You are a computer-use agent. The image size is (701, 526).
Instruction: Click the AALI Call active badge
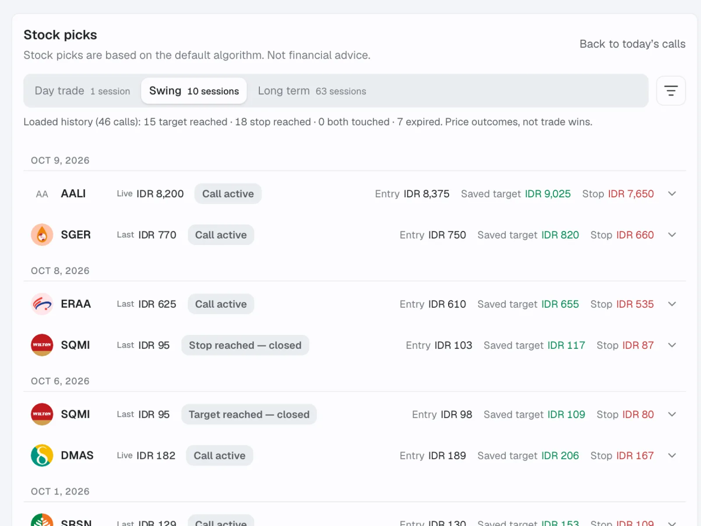pyautogui.click(x=228, y=194)
